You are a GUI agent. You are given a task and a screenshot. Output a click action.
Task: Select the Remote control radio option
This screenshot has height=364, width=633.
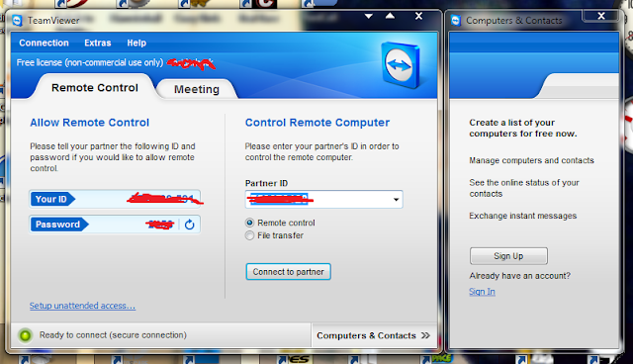click(x=250, y=223)
